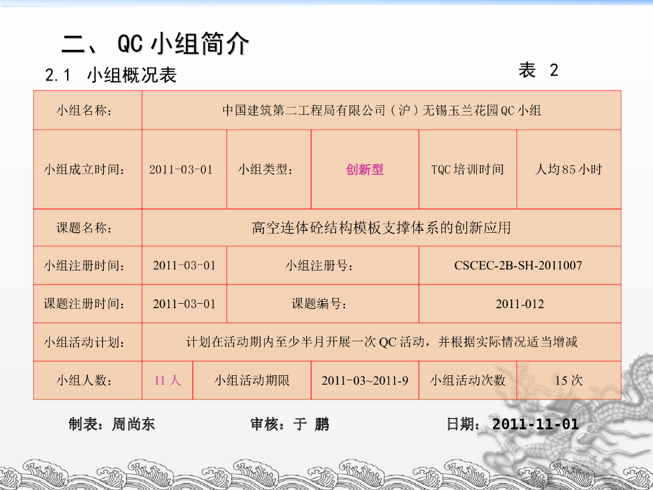Click the topic text 高空连体砼结构模板支撑体系的创新应用

pos(381,228)
